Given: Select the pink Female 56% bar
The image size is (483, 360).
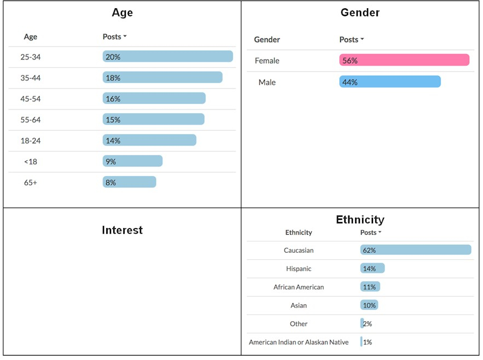Looking at the screenshot, I should (x=404, y=60).
